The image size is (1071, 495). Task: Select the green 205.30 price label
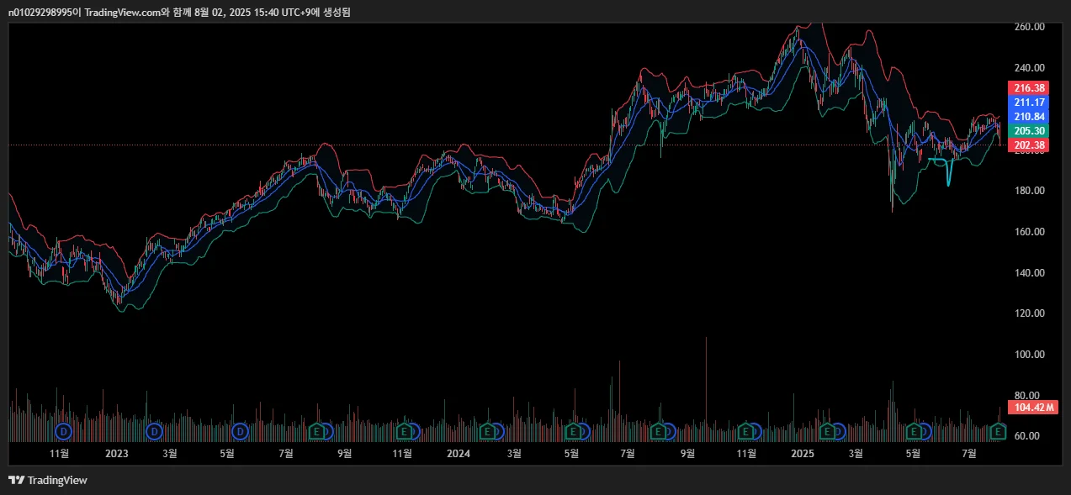(1029, 130)
